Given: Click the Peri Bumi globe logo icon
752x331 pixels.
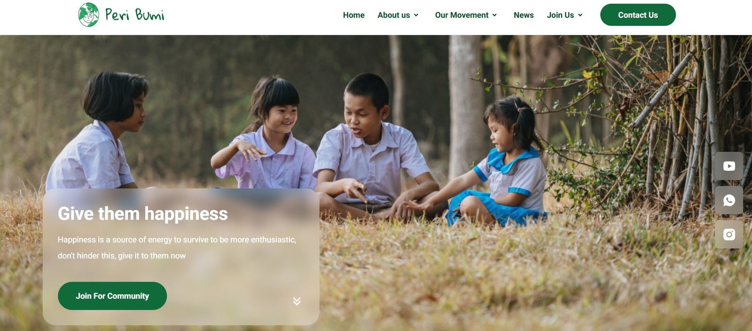Looking at the screenshot, I should pyautogui.click(x=88, y=15).
